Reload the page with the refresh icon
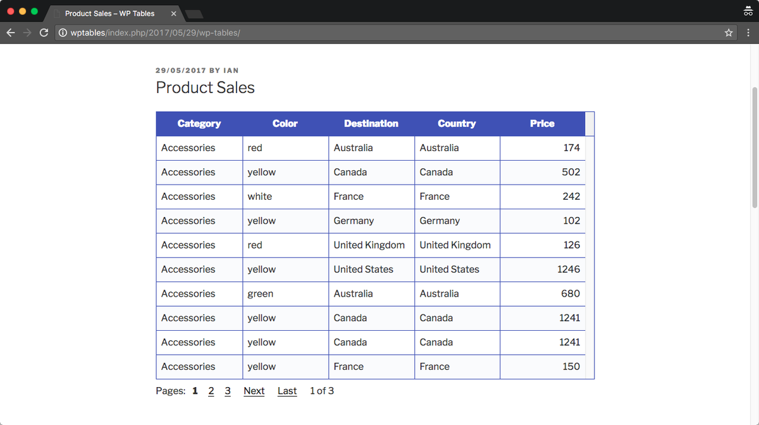This screenshot has height=425, width=759. (44, 32)
